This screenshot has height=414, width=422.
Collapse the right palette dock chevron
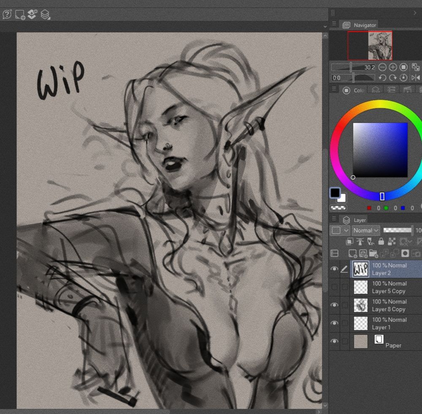415,13
